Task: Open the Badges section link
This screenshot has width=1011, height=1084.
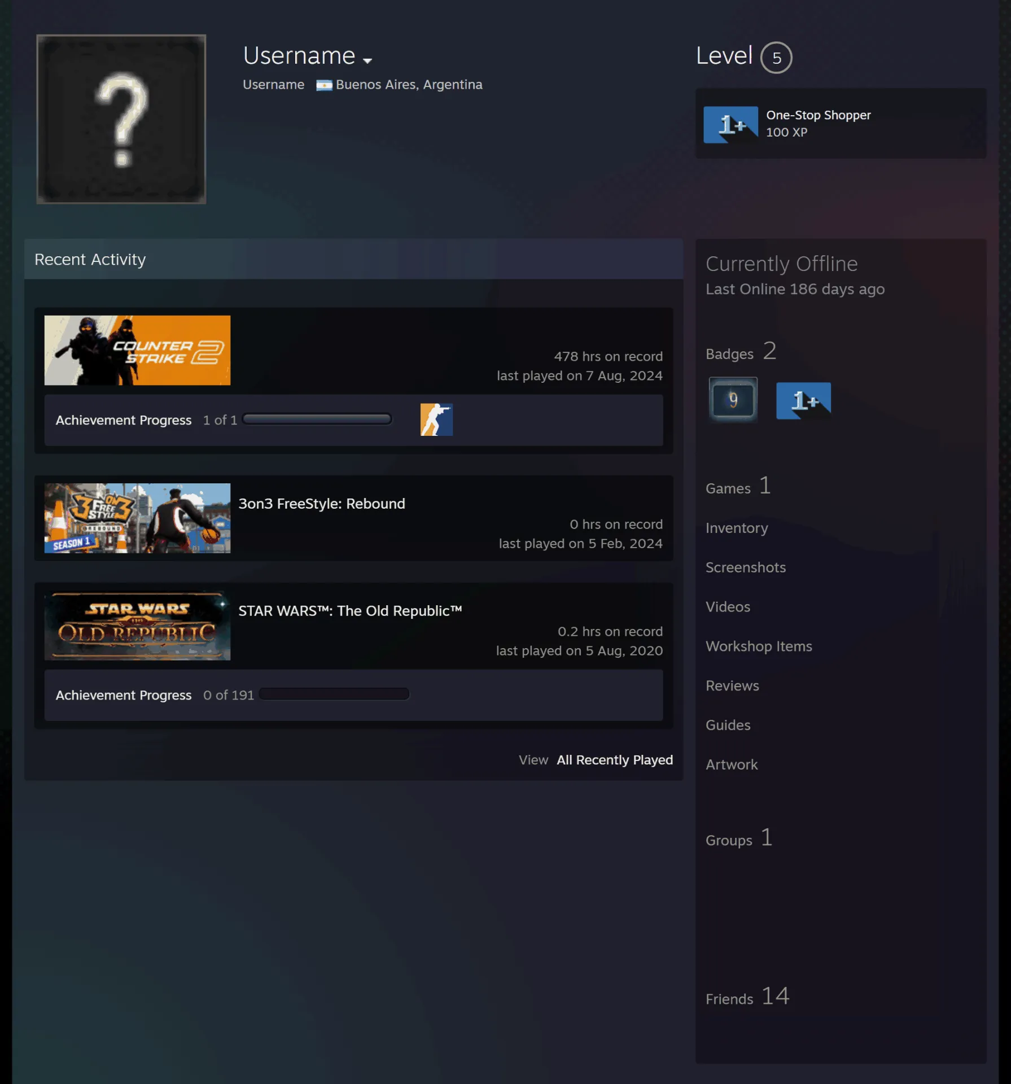Action: 729,354
